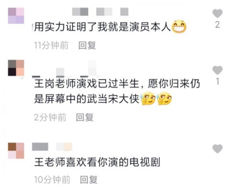Click the like count 2
Viewport: 231px width, 191px height.
point(218,25)
